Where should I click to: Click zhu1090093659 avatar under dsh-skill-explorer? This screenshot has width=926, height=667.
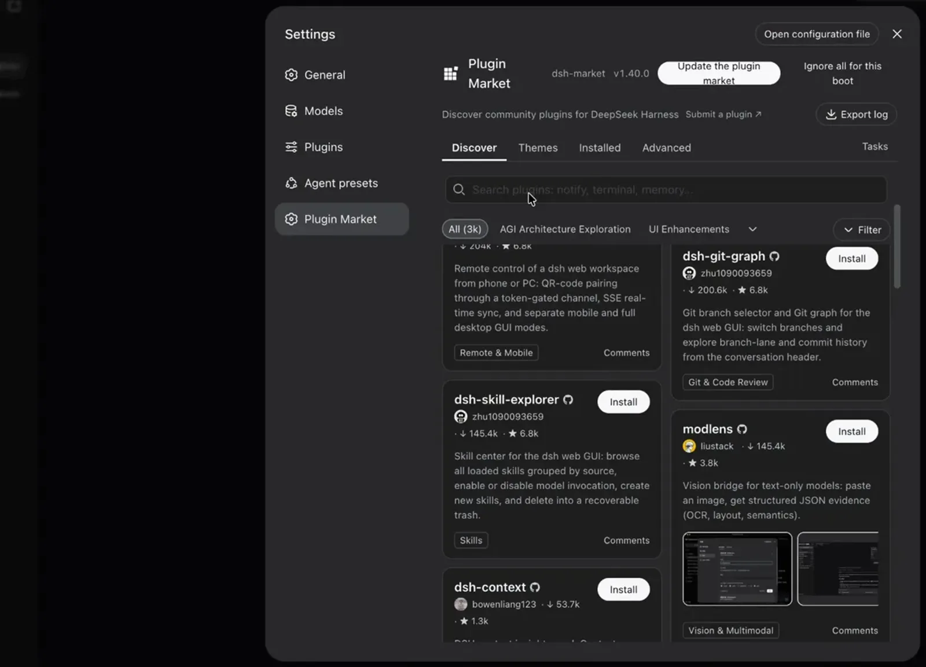pyautogui.click(x=461, y=417)
